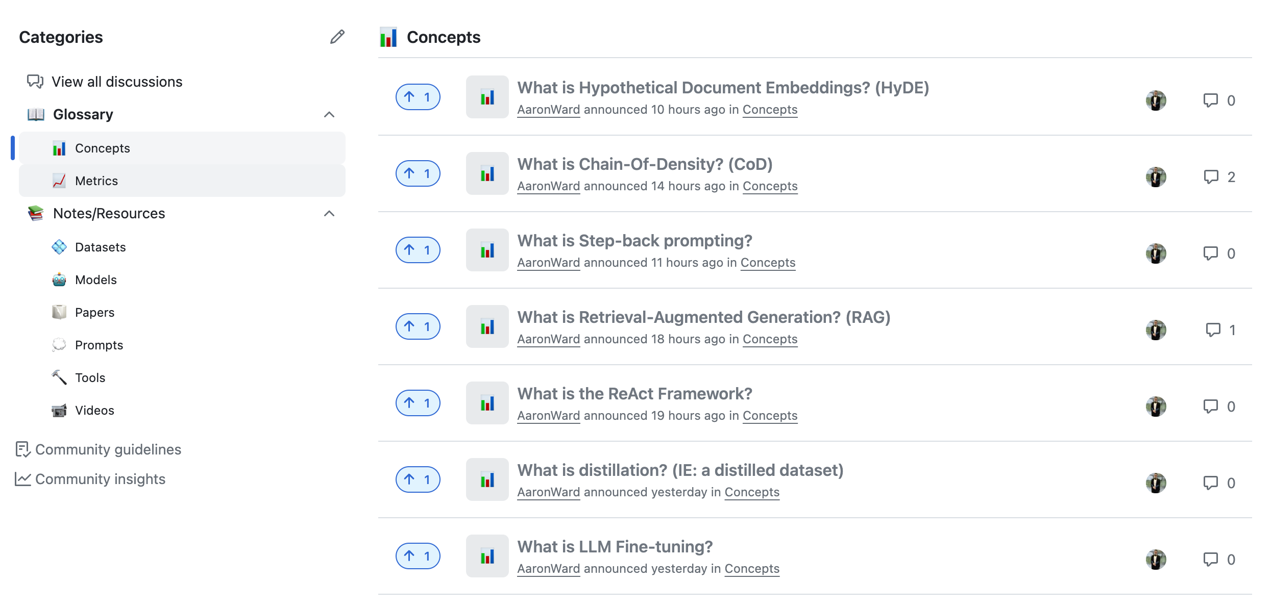
Task: Click the Datasets diamond icon
Action: pyautogui.click(x=59, y=247)
